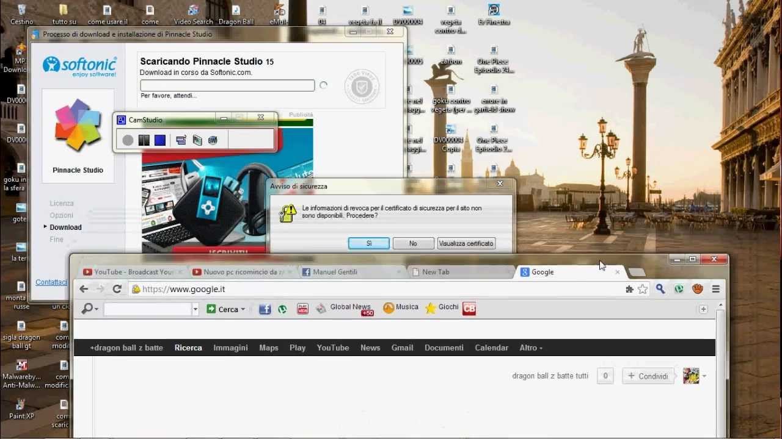Expand toolbar search box dropdown arrow
Viewport: 782px width, 439px height.
click(195, 310)
